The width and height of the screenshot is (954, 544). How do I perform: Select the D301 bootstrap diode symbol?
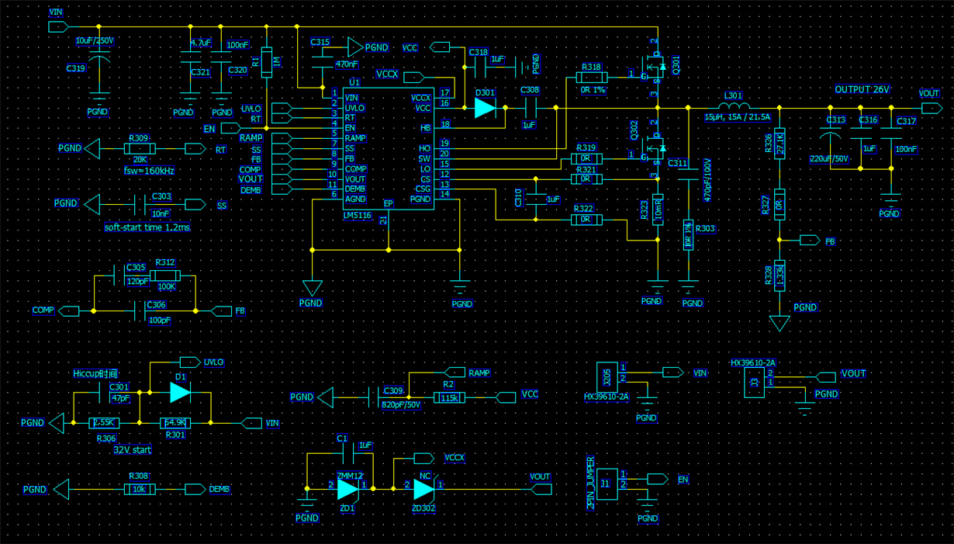pos(485,108)
